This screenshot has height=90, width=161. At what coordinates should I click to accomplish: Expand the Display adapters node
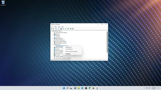pos(53,38)
